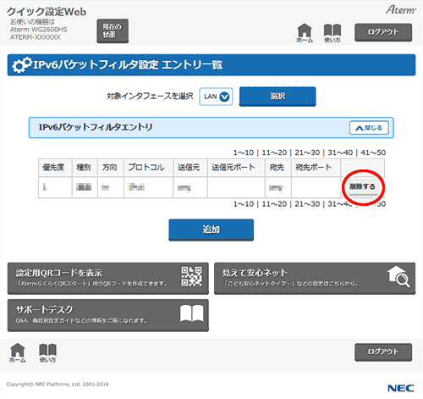Click the Aterm logo
Screen dimensions: 423x399
coord(400,10)
